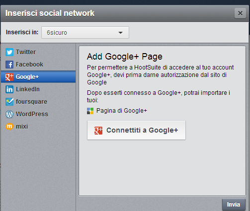Click the 'Pagina di Google+' text
The height and width of the screenshot is (211, 250).
point(122,111)
